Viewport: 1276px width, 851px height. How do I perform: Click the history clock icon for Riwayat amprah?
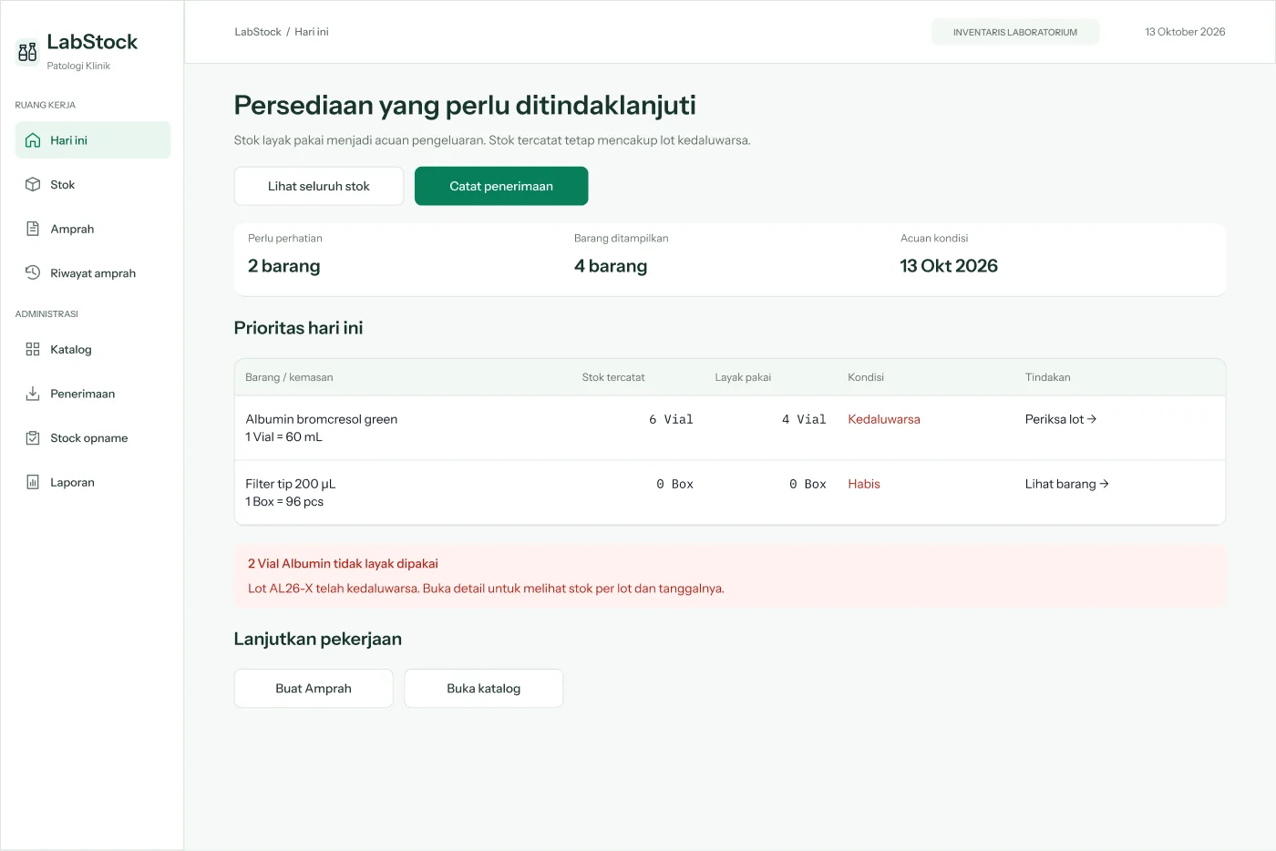tap(33, 273)
